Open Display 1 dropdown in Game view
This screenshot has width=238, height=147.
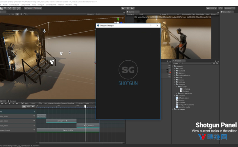132,14
